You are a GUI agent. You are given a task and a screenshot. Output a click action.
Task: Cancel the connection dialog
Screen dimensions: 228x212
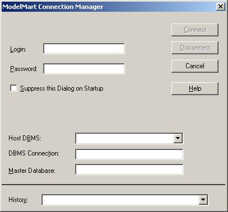[195, 66]
